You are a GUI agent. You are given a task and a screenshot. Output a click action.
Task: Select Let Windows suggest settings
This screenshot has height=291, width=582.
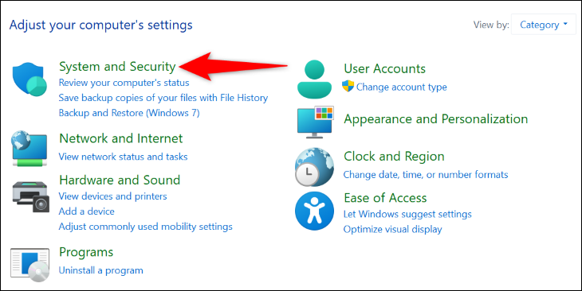coord(407,214)
